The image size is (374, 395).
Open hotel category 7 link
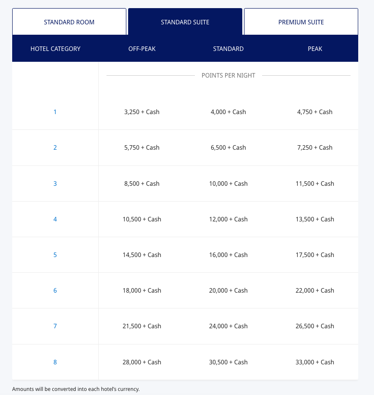(x=55, y=326)
